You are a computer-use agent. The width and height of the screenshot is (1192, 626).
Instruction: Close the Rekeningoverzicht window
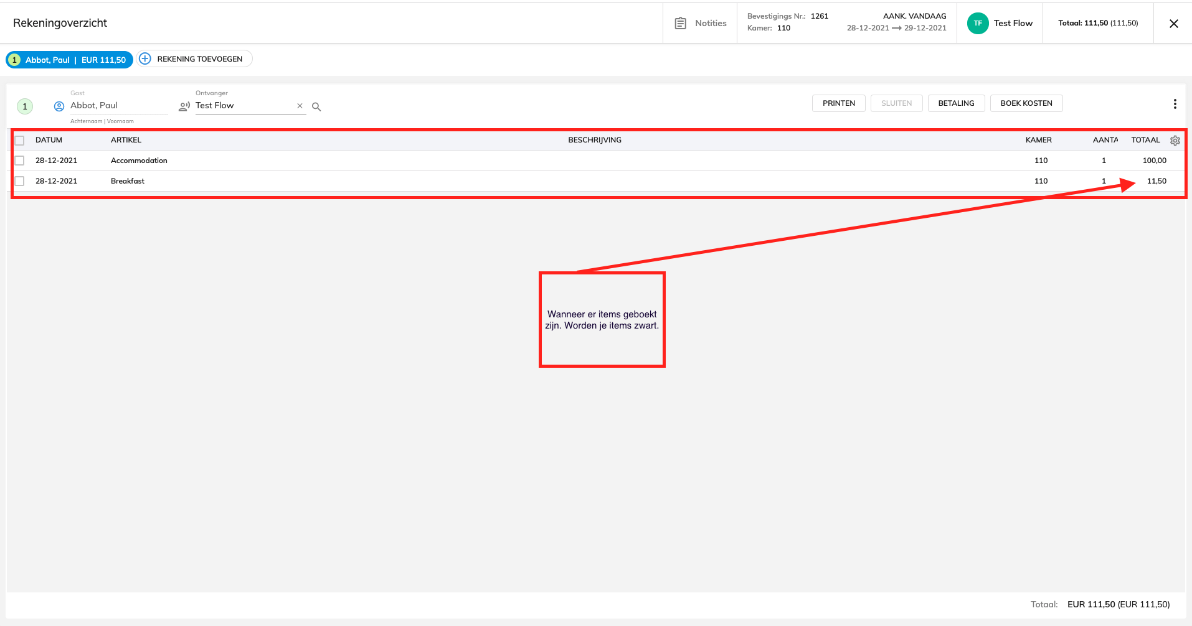(x=1173, y=24)
